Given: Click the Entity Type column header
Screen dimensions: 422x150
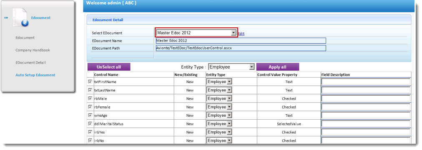Looking at the screenshot, I should pyautogui.click(x=216, y=75).
